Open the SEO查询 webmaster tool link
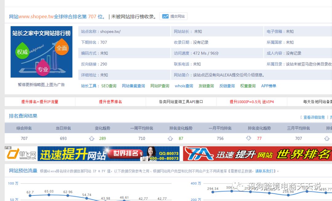Screen dimensions: 332x201 click(109, 86)
